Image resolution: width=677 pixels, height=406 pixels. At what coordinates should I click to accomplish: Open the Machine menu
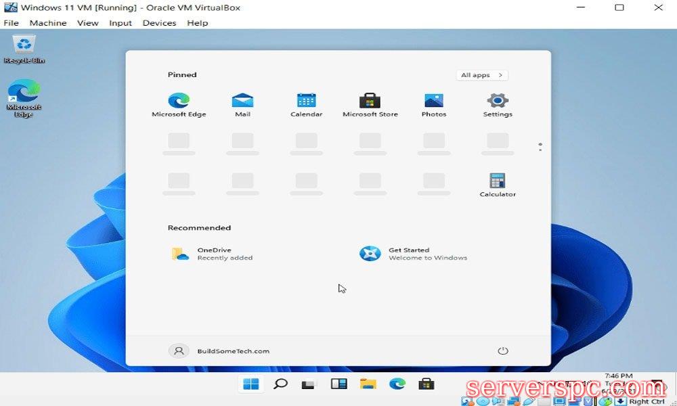point(48,23)
